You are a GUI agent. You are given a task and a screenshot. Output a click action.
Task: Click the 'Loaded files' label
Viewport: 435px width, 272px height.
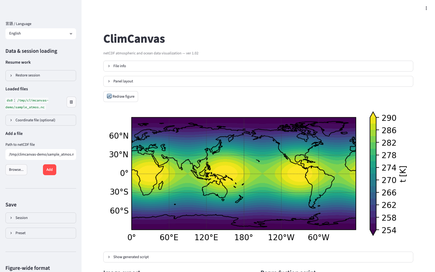(17, 89)
